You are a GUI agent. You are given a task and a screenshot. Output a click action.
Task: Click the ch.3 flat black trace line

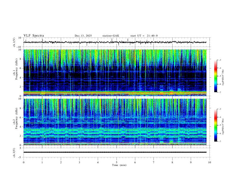115,152
